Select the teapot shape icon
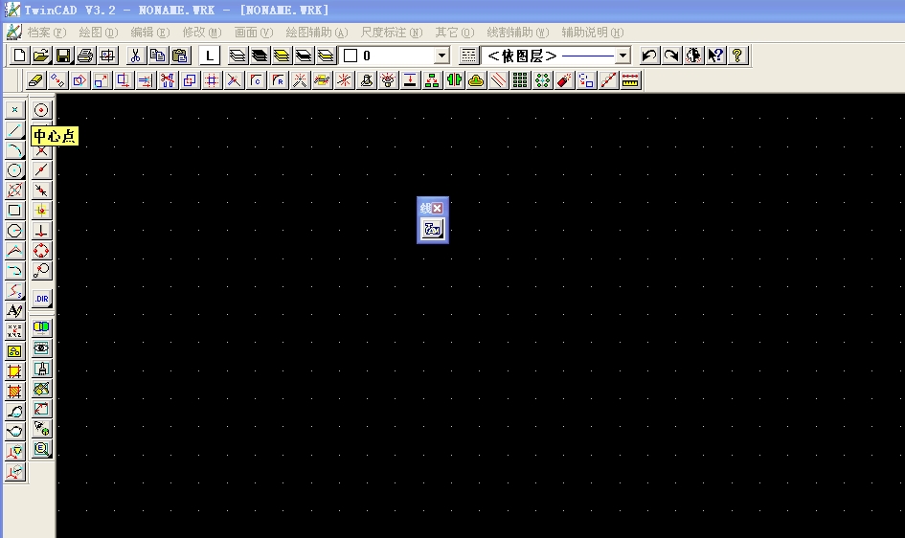This screenshot has width=905, height=538. (15, 432)
